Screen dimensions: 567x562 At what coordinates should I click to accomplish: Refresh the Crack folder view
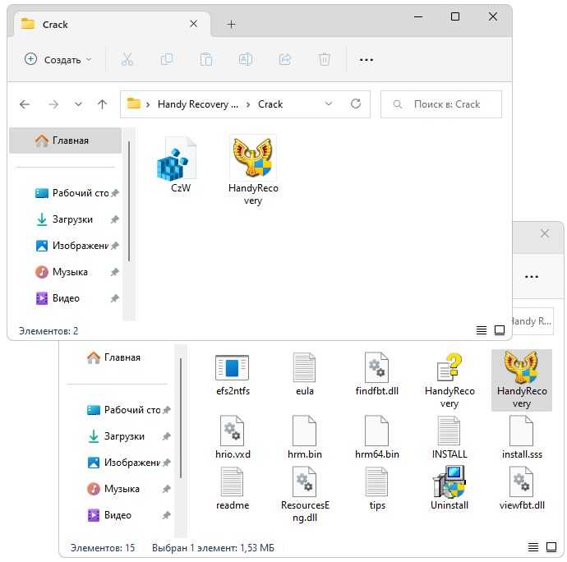pyautogui.click(x=356, y=104)
